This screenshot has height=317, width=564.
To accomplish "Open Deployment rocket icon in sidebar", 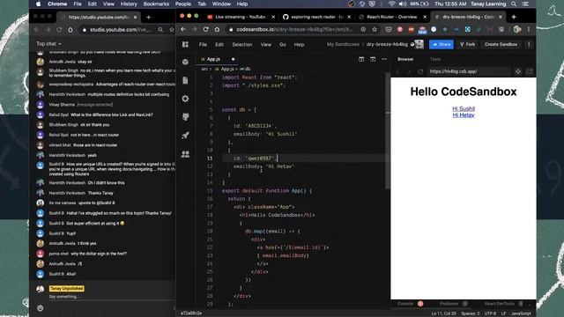I will pos(185,136).
